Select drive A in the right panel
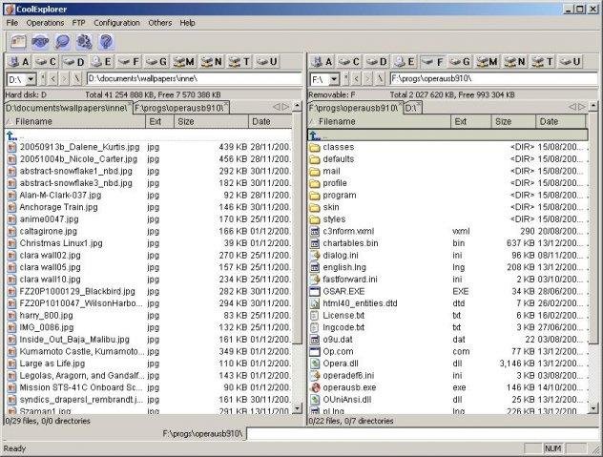The image size is (603, 457). click(322, 62)
